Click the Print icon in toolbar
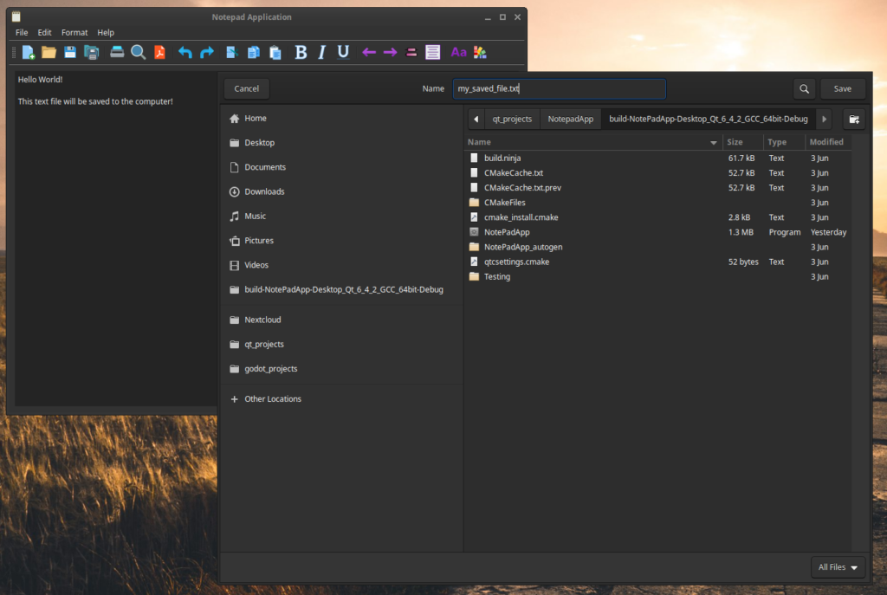 [117, 53]
